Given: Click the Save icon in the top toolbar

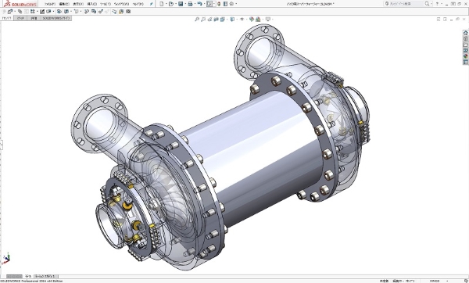Looking at the screenshot, I should tap(181, 4).
